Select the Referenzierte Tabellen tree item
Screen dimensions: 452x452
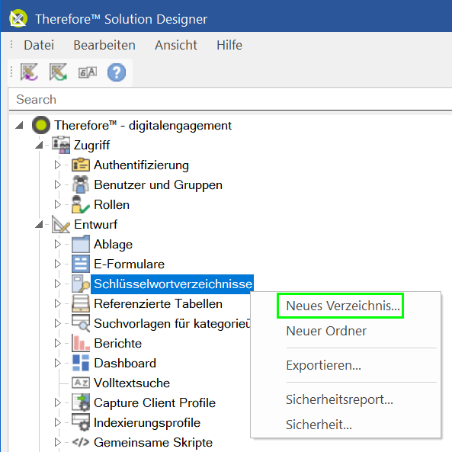coord(158,303)
